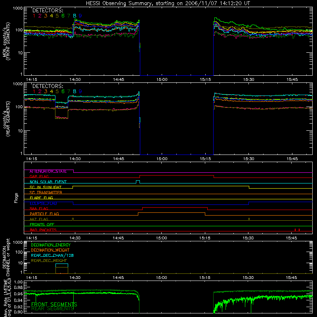This screenshot has height=317, width=317.
Task: Click the red BAD_PACKETS spikes near 15:46
Action: (297, 230)
